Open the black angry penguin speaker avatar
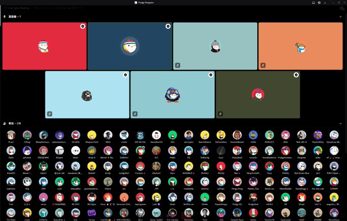 (87, 96)
